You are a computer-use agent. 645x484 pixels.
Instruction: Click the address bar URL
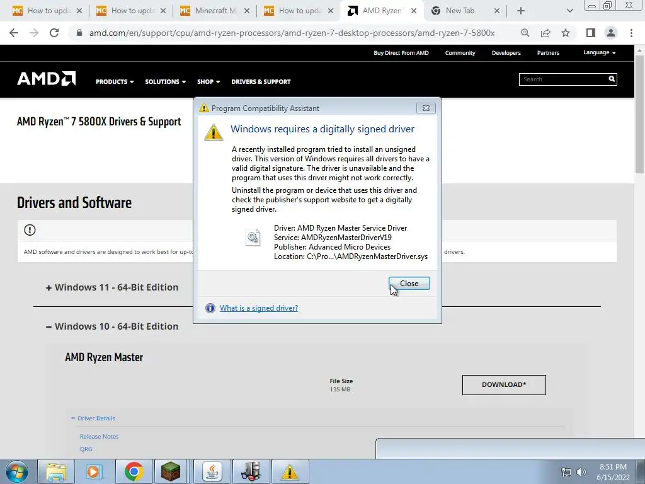[x=292, y=33]
